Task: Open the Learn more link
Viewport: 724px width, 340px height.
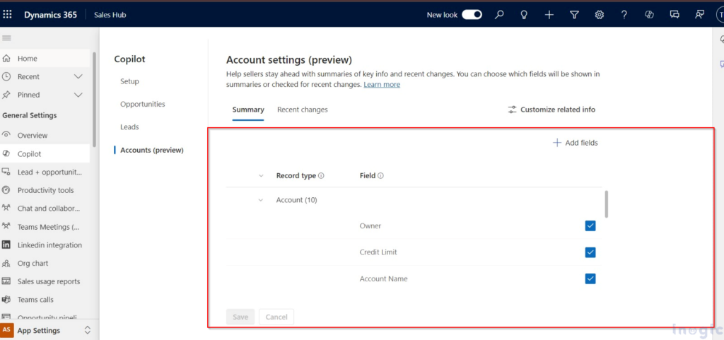Action: click(382, 85)
